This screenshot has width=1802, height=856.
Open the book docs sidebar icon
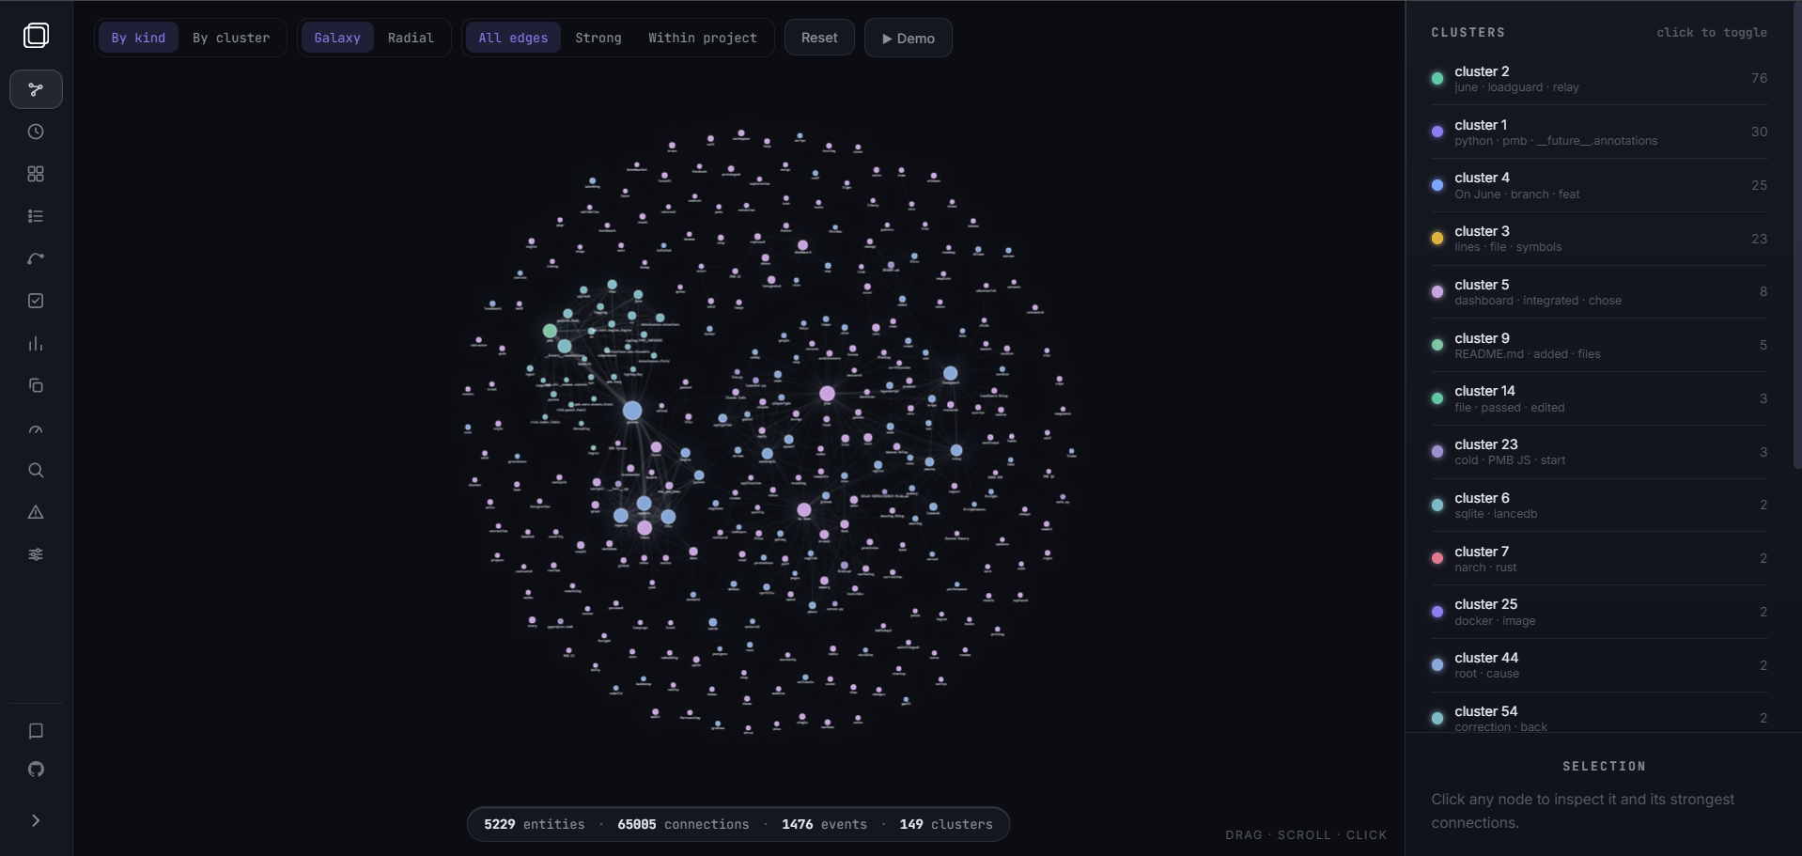[36, 731]
